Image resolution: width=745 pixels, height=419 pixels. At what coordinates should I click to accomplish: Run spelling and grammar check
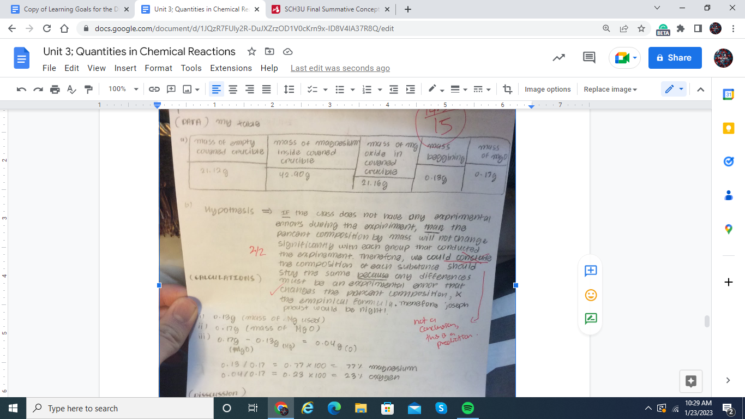tap(71, 89)
